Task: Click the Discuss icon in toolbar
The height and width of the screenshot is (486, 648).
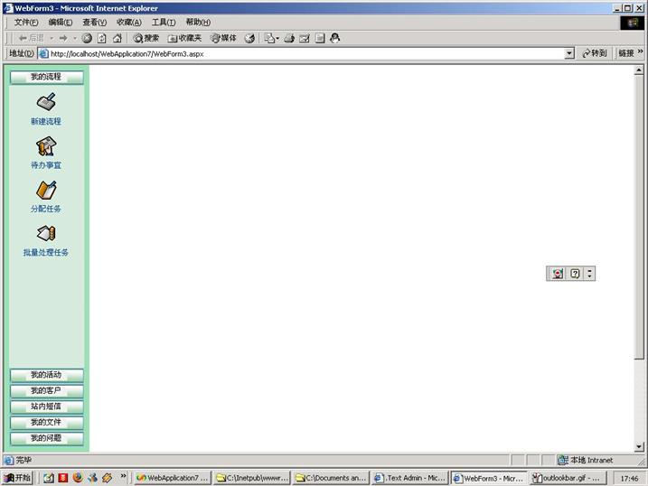Action: tap(320, 38)
